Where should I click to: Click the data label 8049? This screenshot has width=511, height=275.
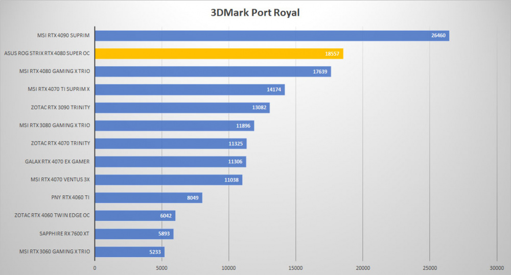click(x=193, y=197)
